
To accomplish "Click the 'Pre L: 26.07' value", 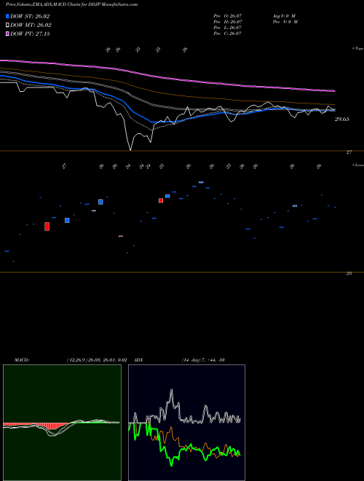I will tap(227, 28).
